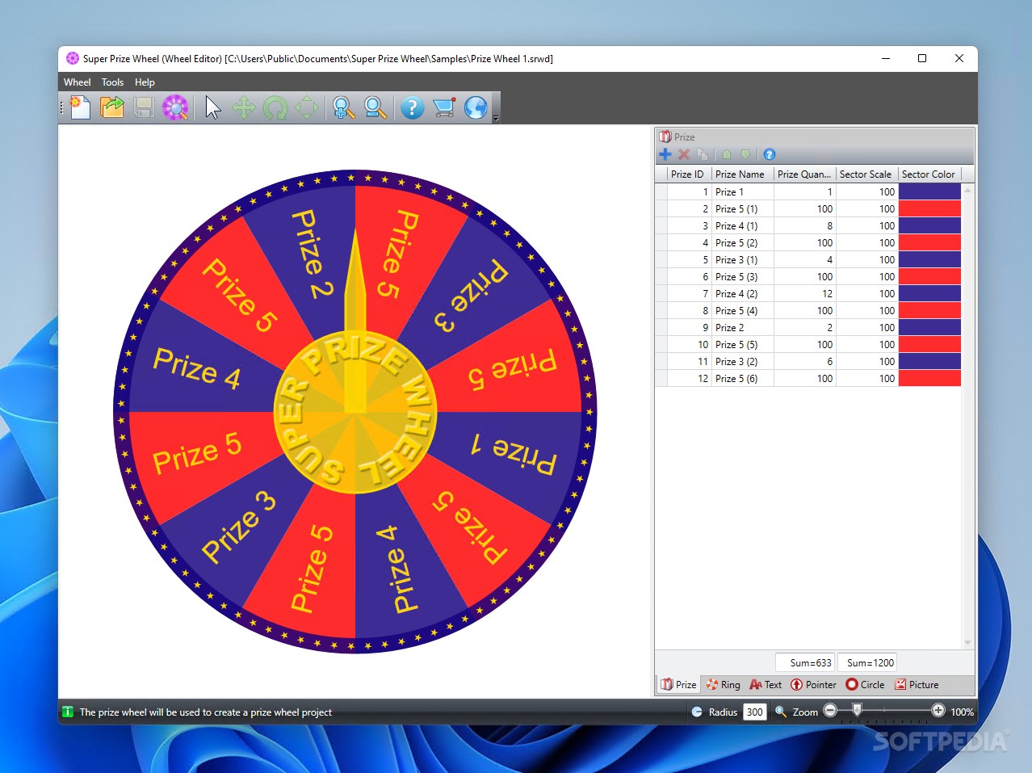
Task: Sort by the Sector Scale column header
Action: (866, 174)
